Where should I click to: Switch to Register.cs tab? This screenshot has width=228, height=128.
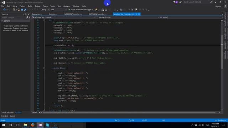pos(53,14)
